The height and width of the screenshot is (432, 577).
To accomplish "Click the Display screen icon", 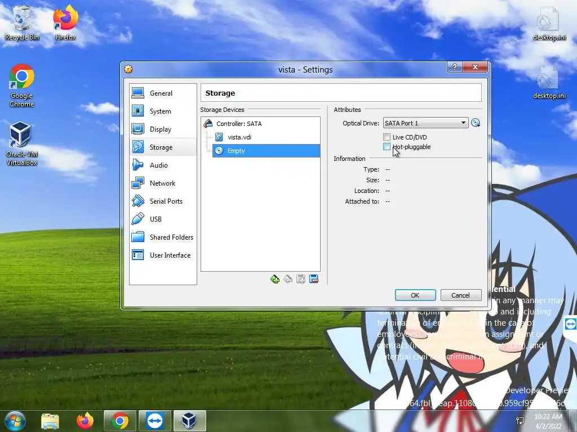I will 138,129.
